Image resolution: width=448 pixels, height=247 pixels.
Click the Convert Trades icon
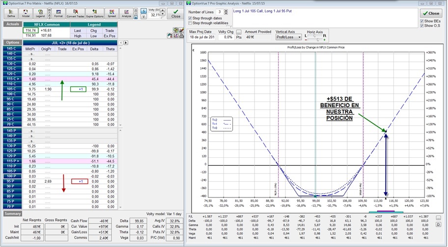point(75,13)
